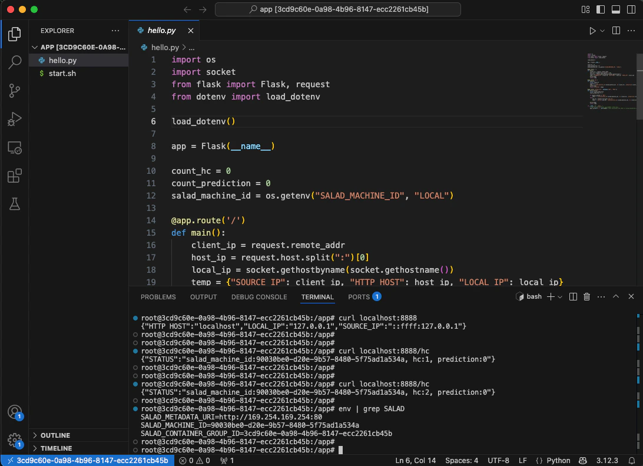643x466 pixels.
Task: Toggle the bottom panel visibility
Action: tap(615, 10)
